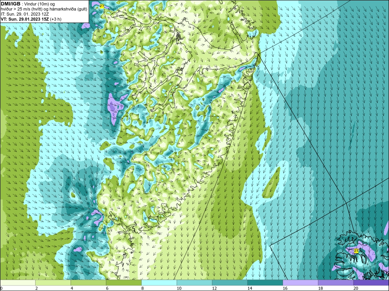Click the yellow gust marker labeled 25
This screenshot has height=291, width=389.
[x=356, y=251]
